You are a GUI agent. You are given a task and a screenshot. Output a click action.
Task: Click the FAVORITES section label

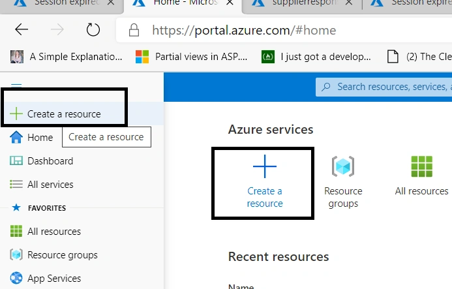(x=47, y=208)
